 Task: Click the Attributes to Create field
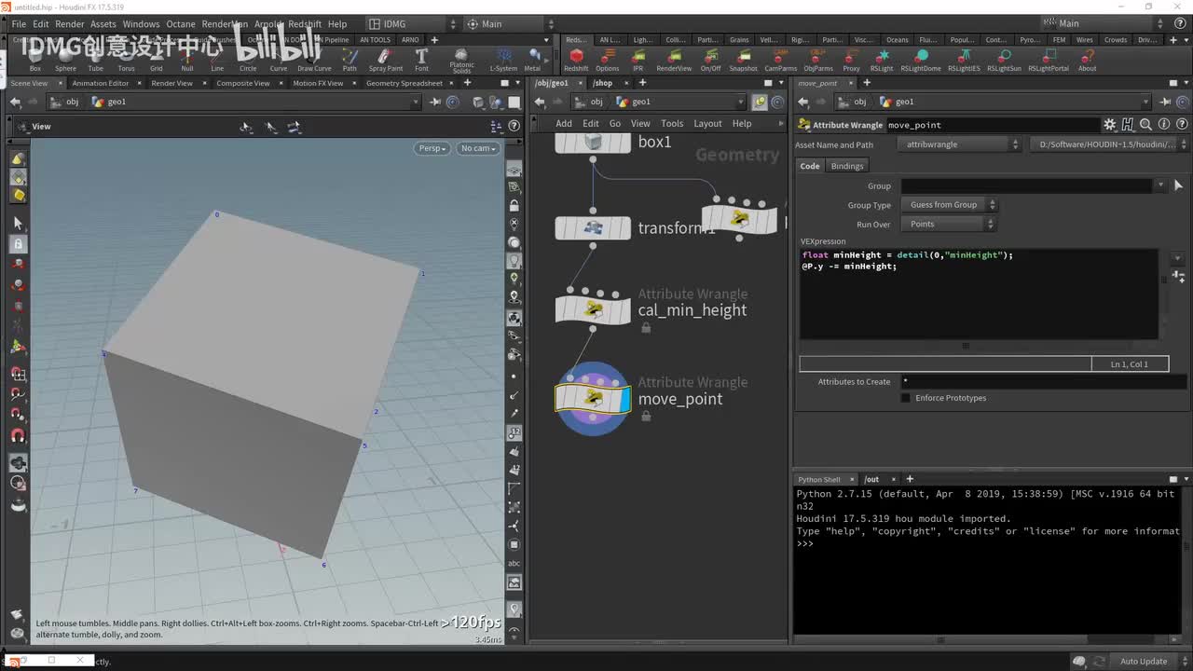pyautogui.click(x=1043, y=382)
